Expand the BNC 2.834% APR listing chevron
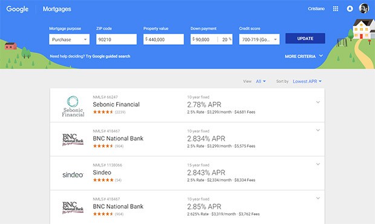375x224 pixels. tap(318, 130)
